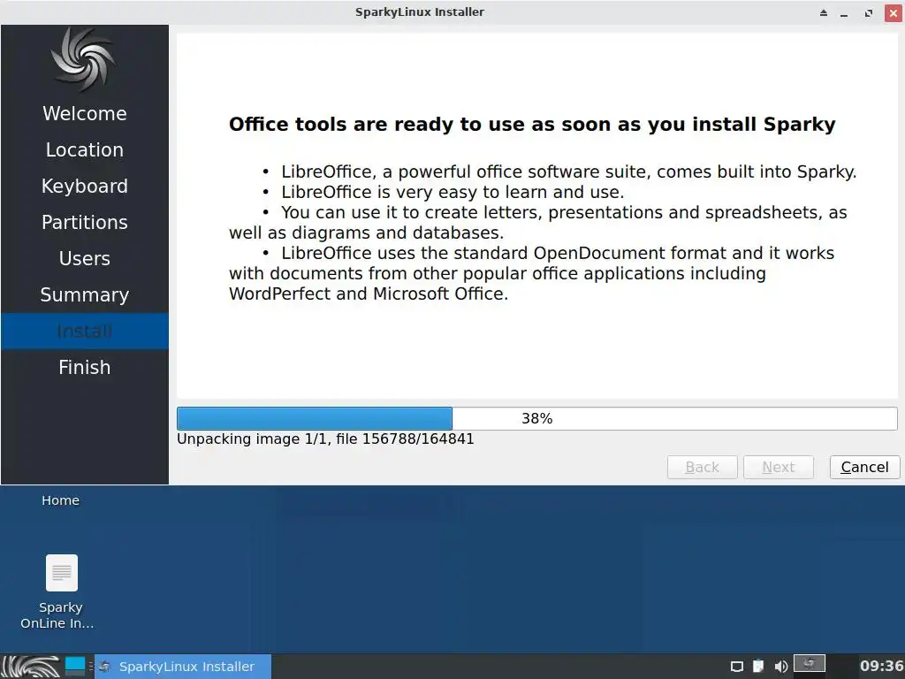This screenshot has width=905, height=679.
Task: Open the Sparky start menu in taskbar
Action: tap(31, 667)
